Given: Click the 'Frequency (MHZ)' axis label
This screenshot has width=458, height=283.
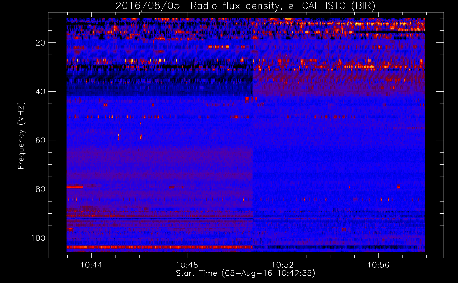Looking at the screenshot, I should click(x=21, y=136).
